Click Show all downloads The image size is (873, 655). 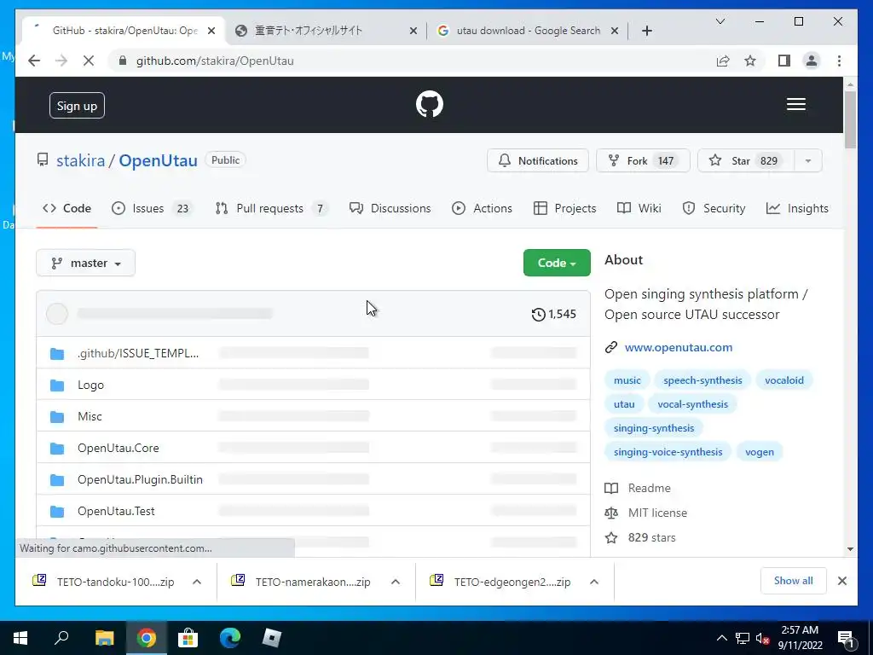click(794, 581)
